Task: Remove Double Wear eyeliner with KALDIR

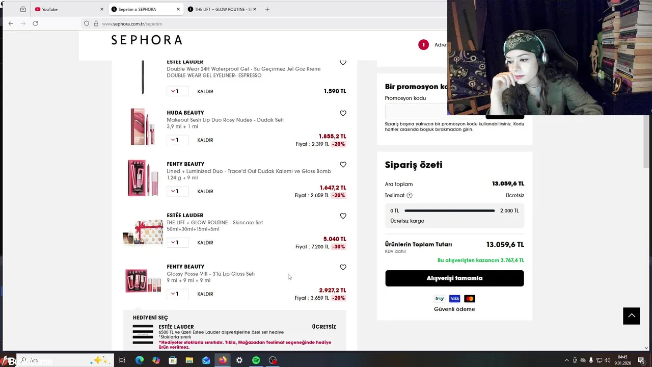Action: [x=205, y=92]
